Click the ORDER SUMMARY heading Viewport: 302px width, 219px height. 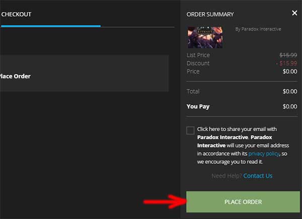(210, 15)
